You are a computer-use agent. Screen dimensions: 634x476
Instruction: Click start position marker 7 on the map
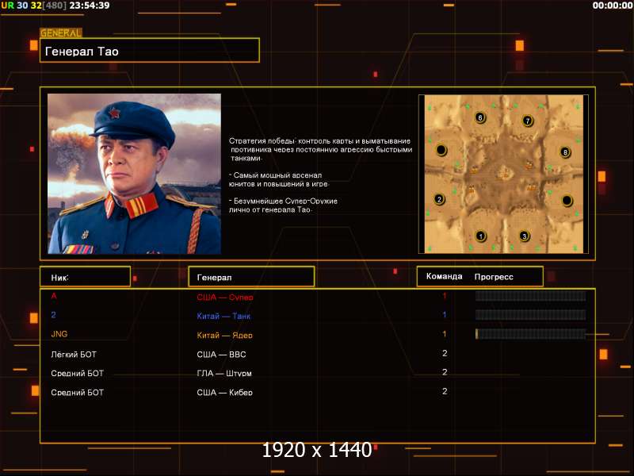(527, 121)
